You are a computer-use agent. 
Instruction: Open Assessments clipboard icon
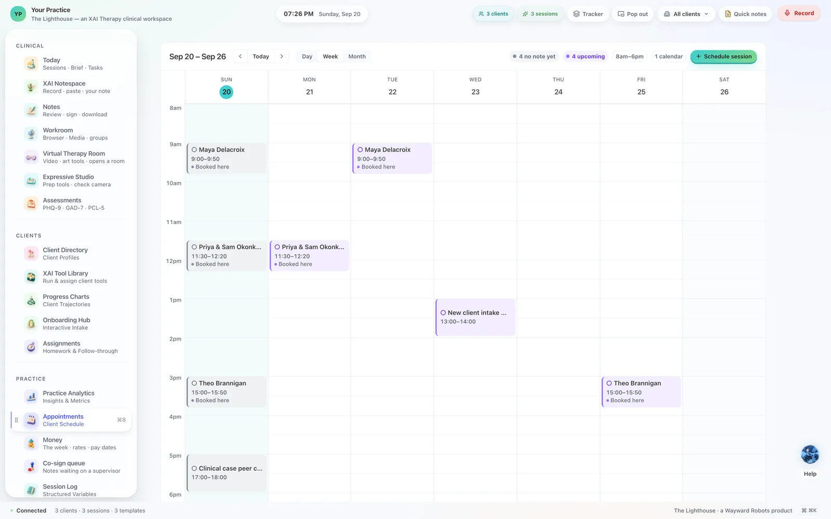(31, 204)
